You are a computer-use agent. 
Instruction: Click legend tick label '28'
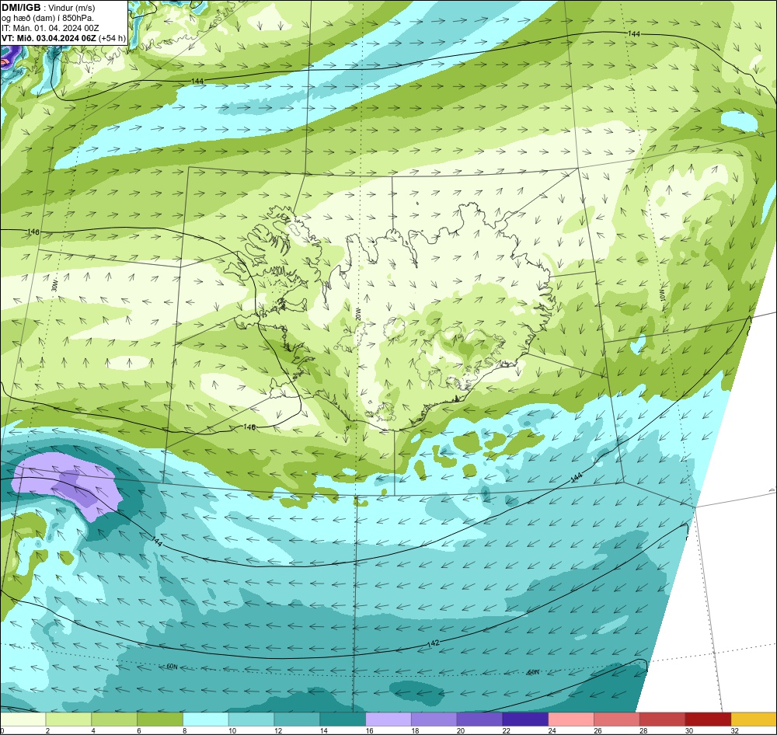click(643, 730)
